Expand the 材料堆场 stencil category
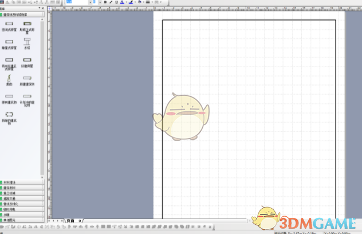The width and height of the screenshot is (362, 234). [x=22, y=182]
